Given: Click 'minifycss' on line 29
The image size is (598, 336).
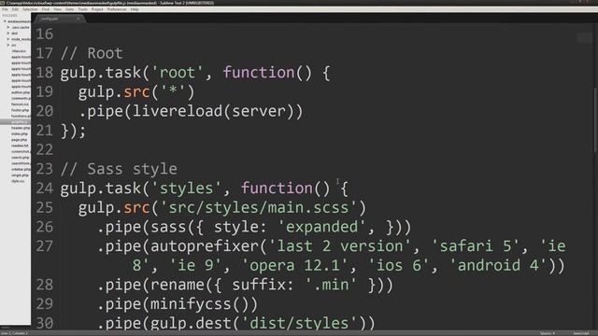Looking at the screenshot, I should [x=191, y=304].
